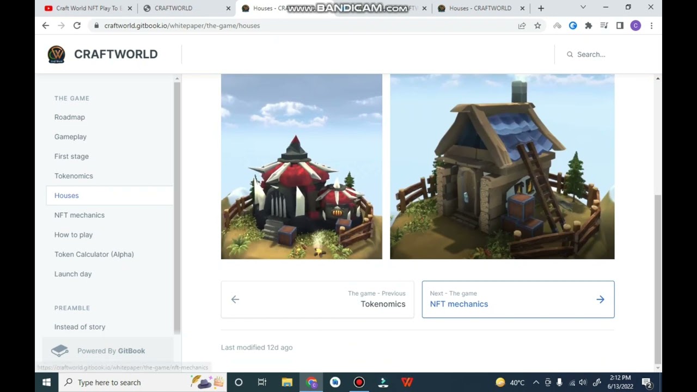The height and width of the screenshot is (392, 697).
Task: Open the purple C profile avatar
Action: [x=635, y=26]
